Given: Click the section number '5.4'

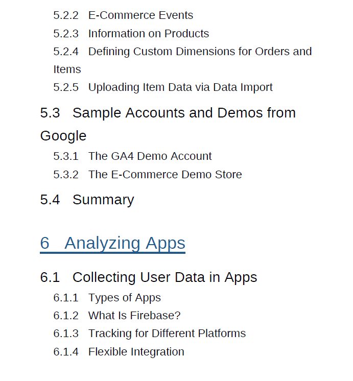Looking at the screenshot, I should [x=50, y=200].
